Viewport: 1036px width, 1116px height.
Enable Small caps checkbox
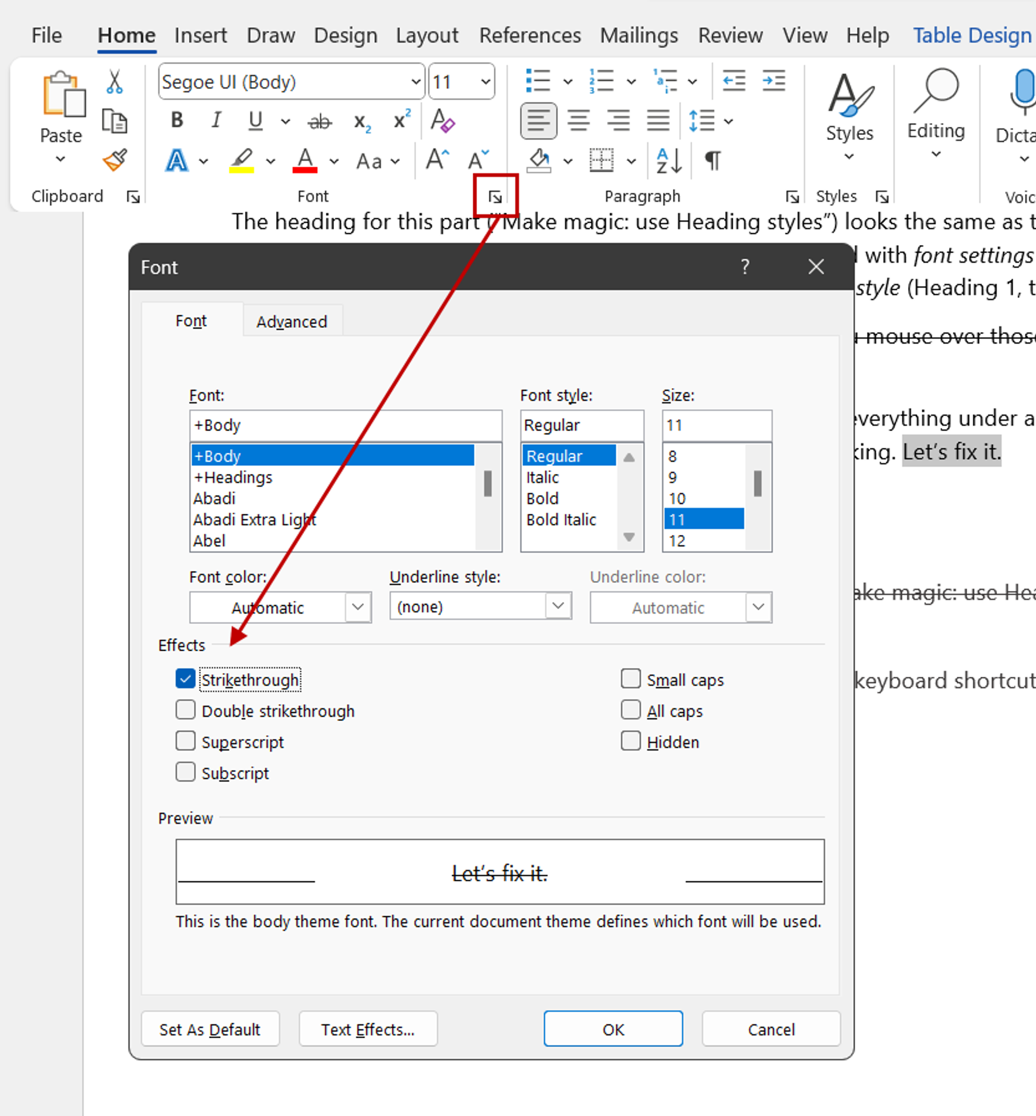pos(631,678)
